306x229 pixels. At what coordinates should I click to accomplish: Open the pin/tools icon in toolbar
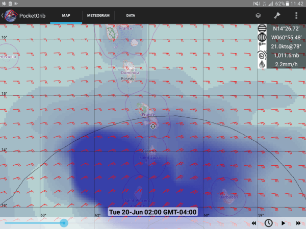(277, 15)
